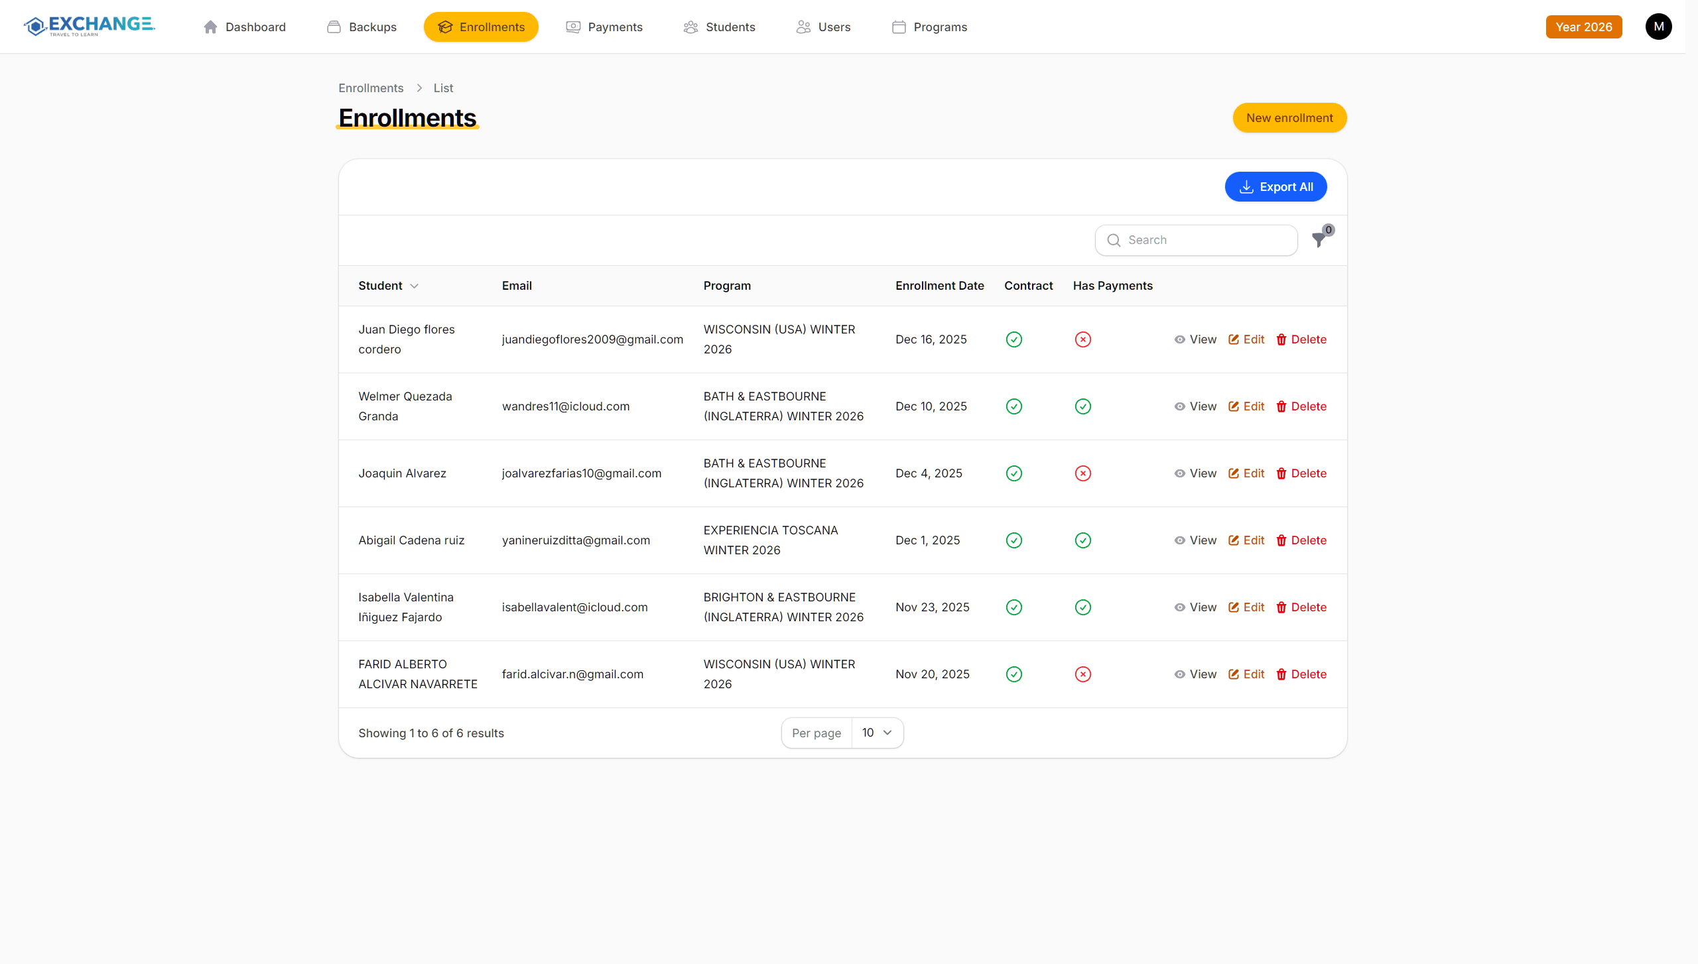Open the Programs calendar icon

tap(899, 27)
